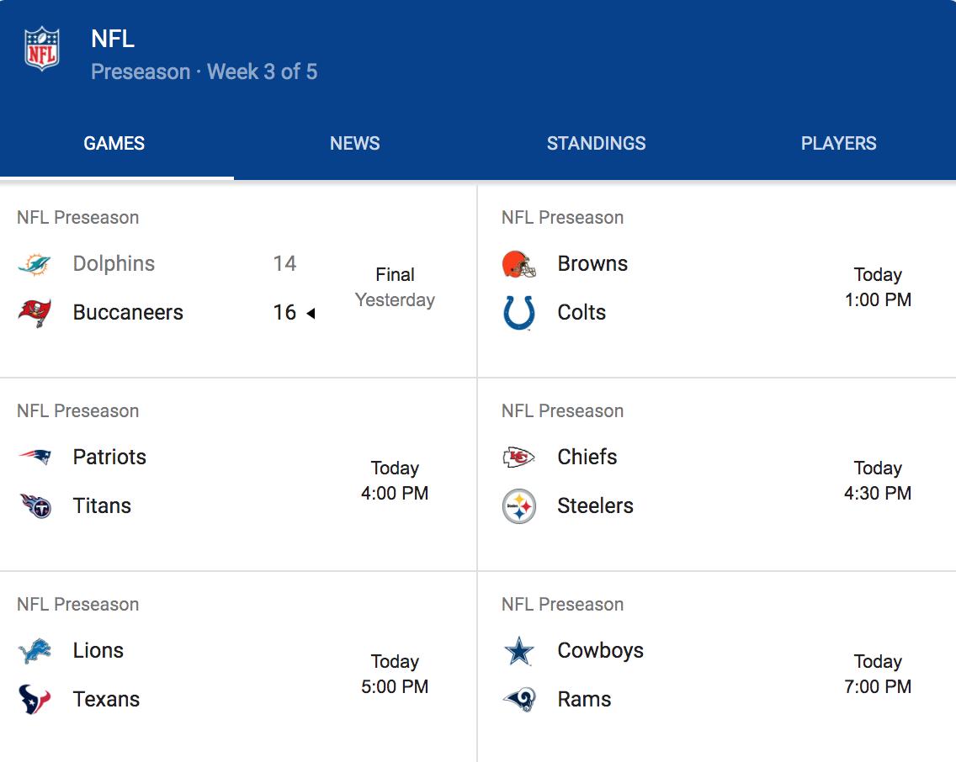
Task: Select the Cowboys star logo
Action: click(x=519, y=650)
